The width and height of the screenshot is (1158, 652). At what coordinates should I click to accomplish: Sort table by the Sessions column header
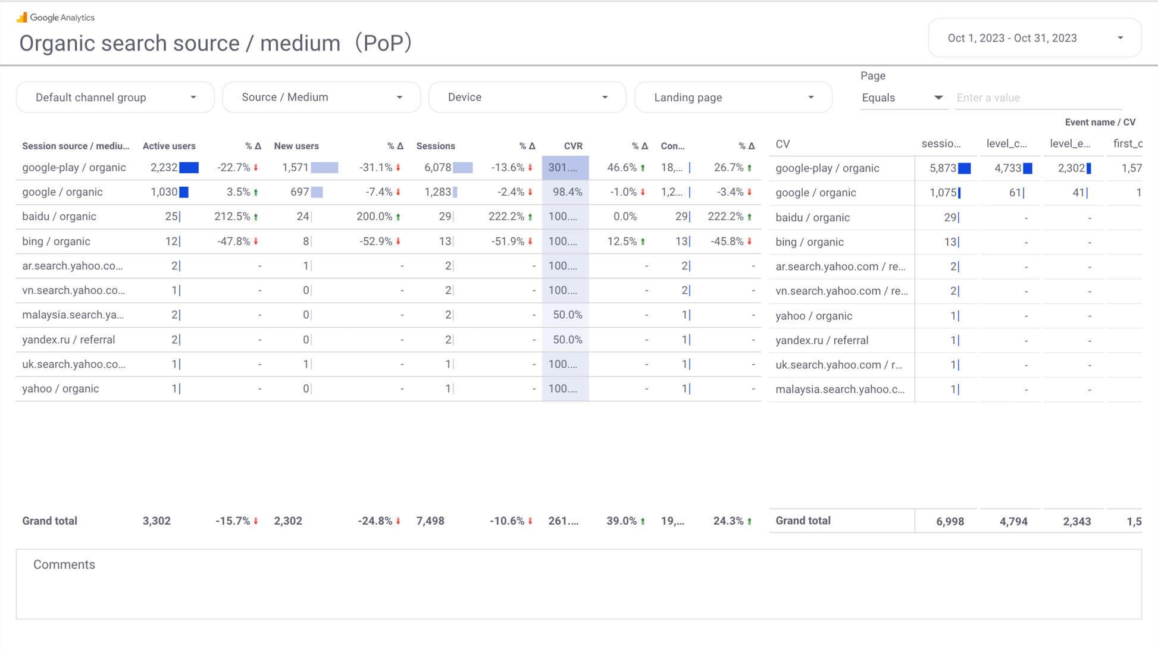point(436,146)
